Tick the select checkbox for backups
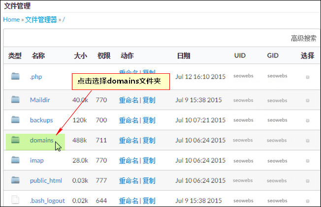The image size is (321, 207). coord(308,120)
